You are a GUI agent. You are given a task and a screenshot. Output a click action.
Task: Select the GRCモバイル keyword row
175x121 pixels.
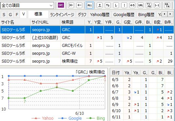point(87,46)
